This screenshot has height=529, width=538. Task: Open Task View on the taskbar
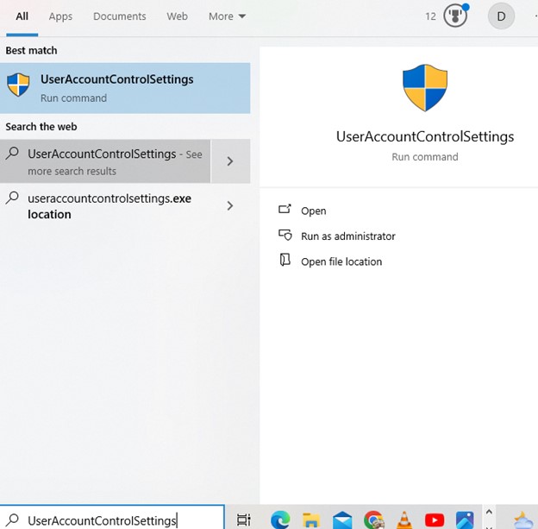pos(244,520)
